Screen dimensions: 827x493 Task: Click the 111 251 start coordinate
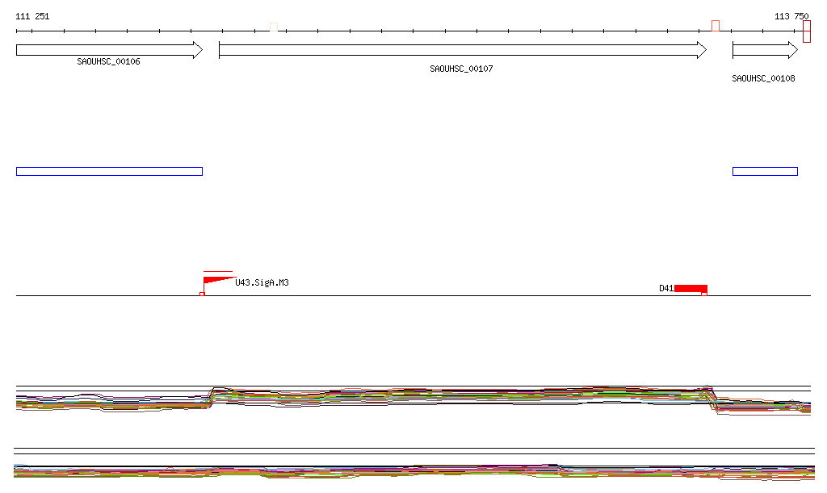click(32, 16)
